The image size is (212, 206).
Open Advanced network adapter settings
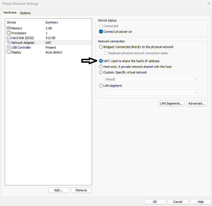[x=197, y=103]
